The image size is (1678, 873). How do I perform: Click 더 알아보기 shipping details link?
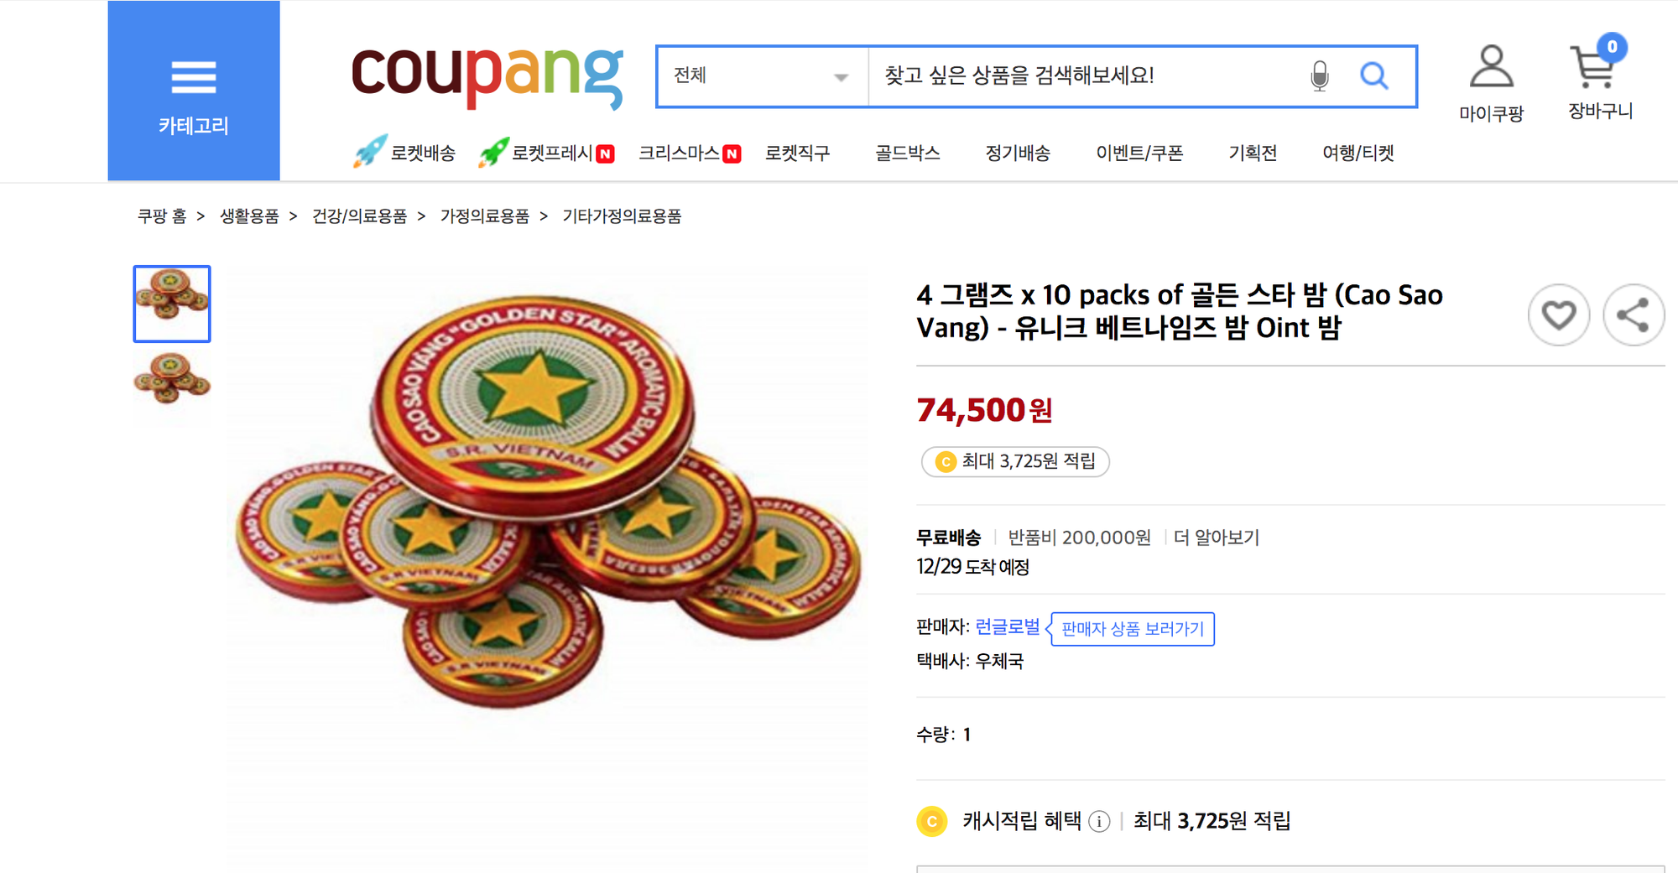coord(1217,538)
